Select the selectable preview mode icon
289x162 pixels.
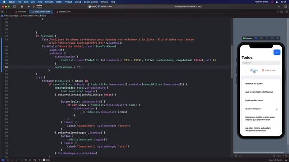(261, 38)
